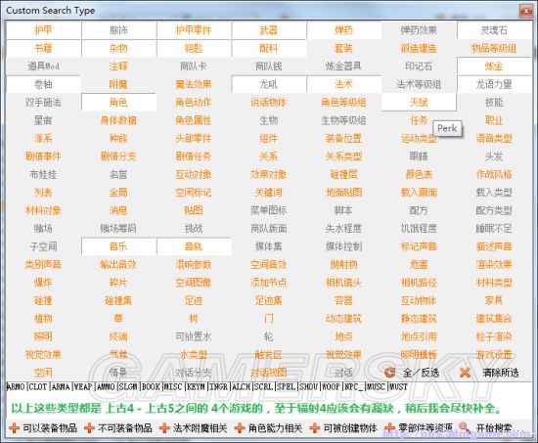
Task: Select the 爆炸 type
Action: [43, 282]
